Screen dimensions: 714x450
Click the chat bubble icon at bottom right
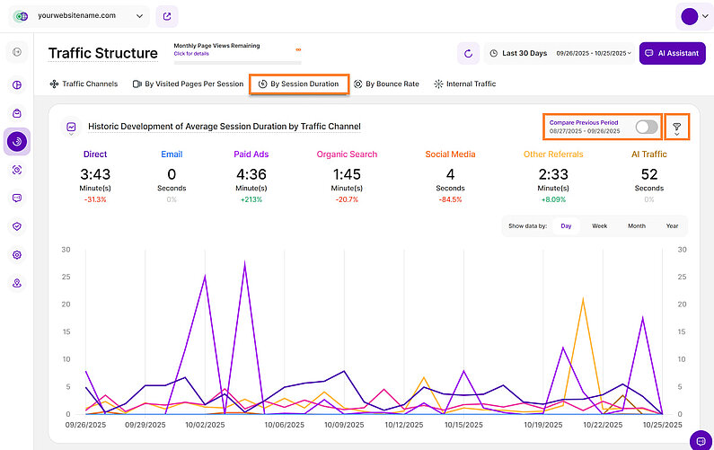[700, 439]
